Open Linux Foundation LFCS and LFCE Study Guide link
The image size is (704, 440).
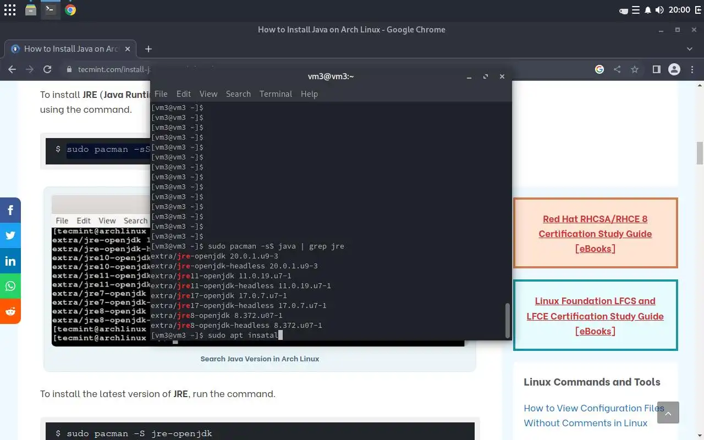click(x=595, y=316)
